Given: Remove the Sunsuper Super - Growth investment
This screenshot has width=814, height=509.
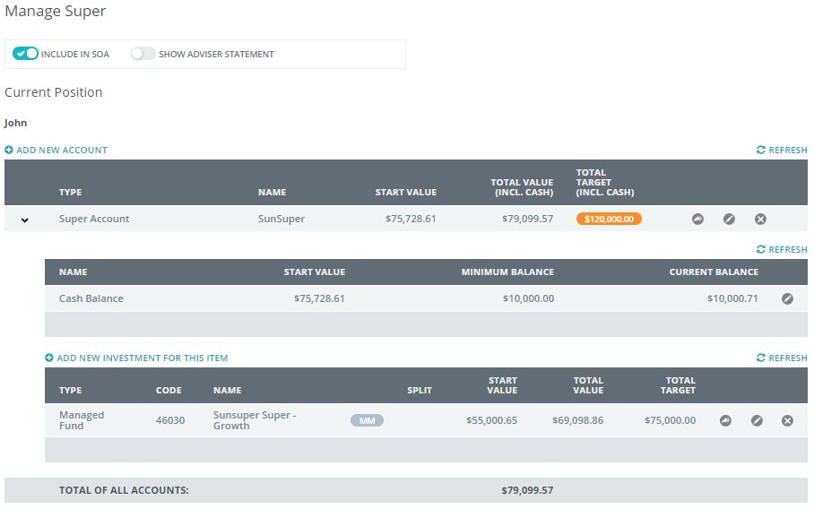Looking at the screenshot, I should 787,420.
